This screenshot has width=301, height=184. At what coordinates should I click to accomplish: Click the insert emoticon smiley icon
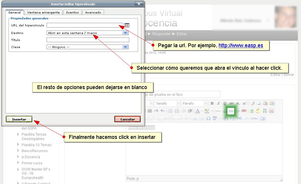tap(258, 111)
